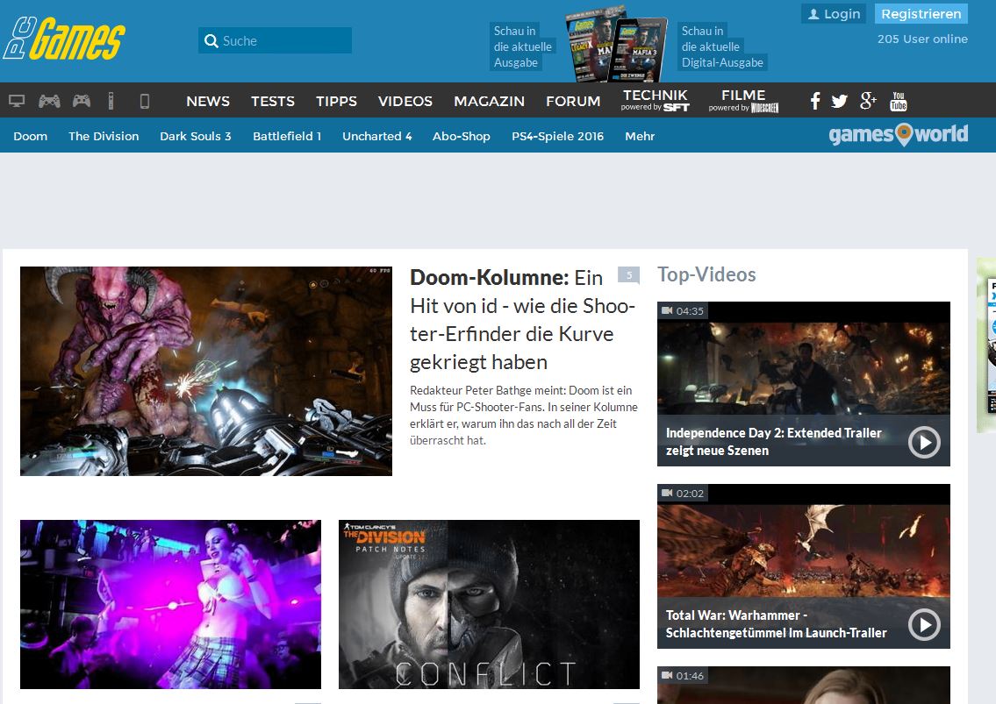Open the Total War: Warhammer video thumbnail
Viewport: 996px width, 704px height.
804,566
